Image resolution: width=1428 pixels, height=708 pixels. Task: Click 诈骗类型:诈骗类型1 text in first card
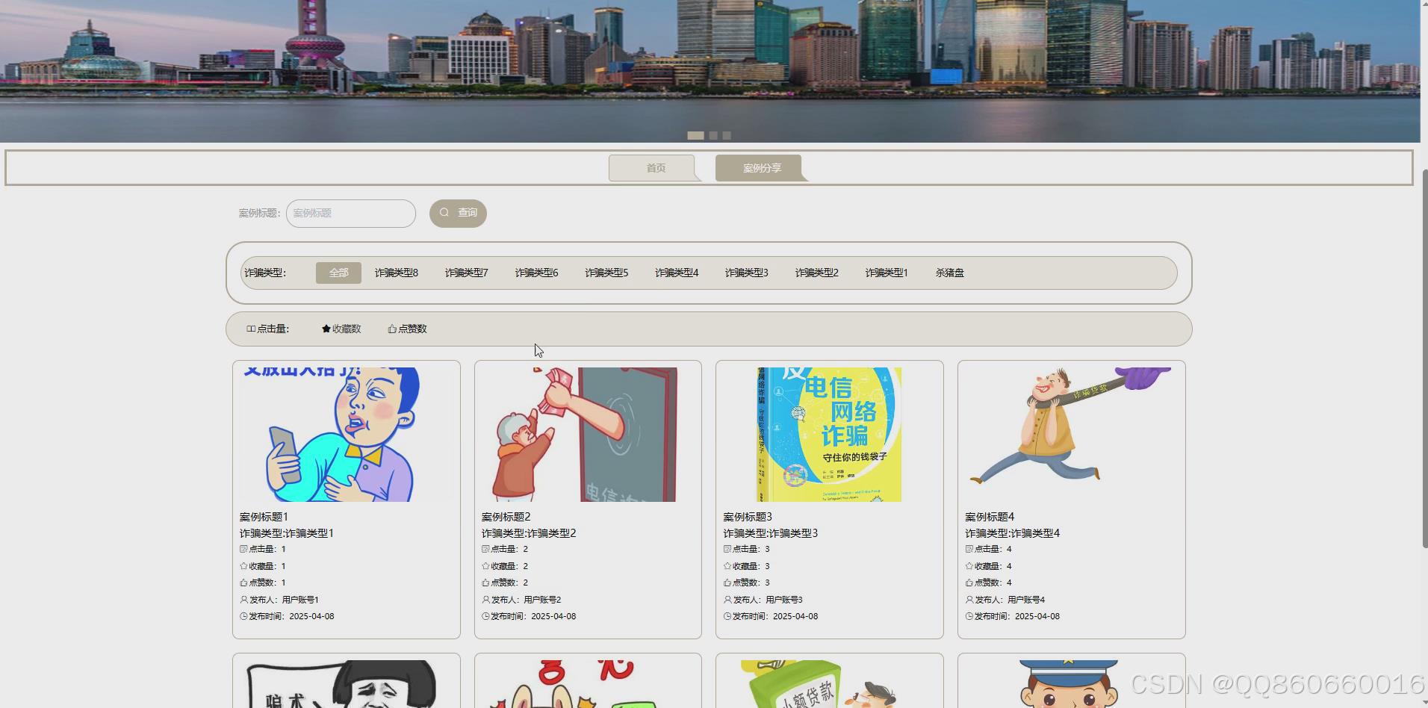point(287,533)
